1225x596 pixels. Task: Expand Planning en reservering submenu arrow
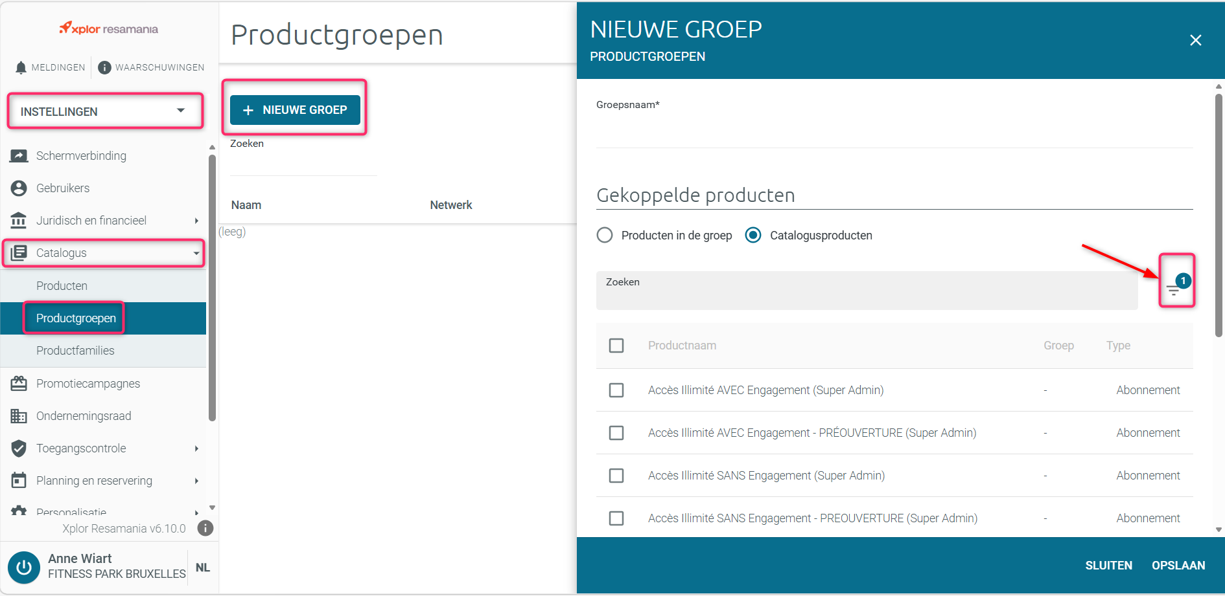(196, 481)
